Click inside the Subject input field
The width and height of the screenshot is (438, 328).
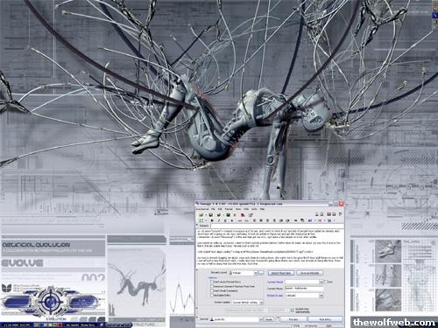(277, 226)
